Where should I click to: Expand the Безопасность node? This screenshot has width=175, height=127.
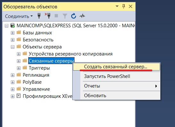(x=12, y=40)
